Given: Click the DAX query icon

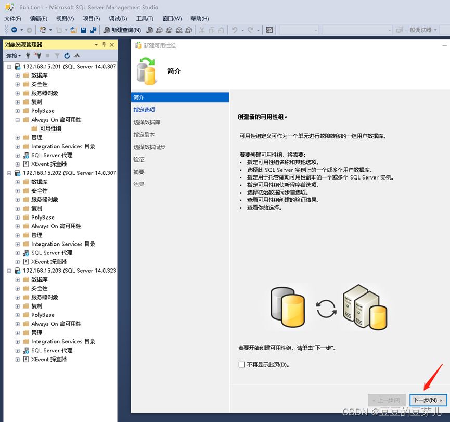Looking at the screenshot, I should point(188,30).
